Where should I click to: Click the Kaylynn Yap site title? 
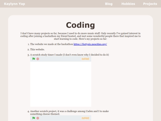15,4
